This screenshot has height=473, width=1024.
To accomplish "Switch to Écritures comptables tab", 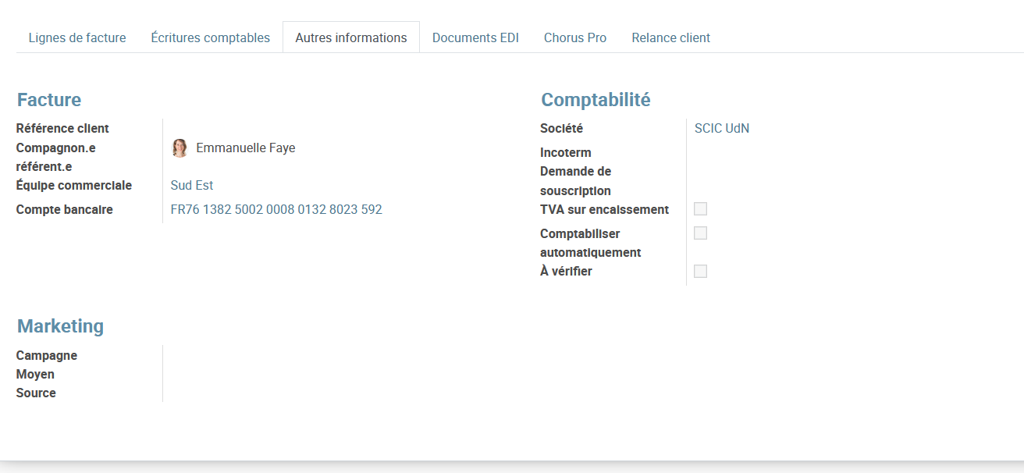I will (211, 37).
